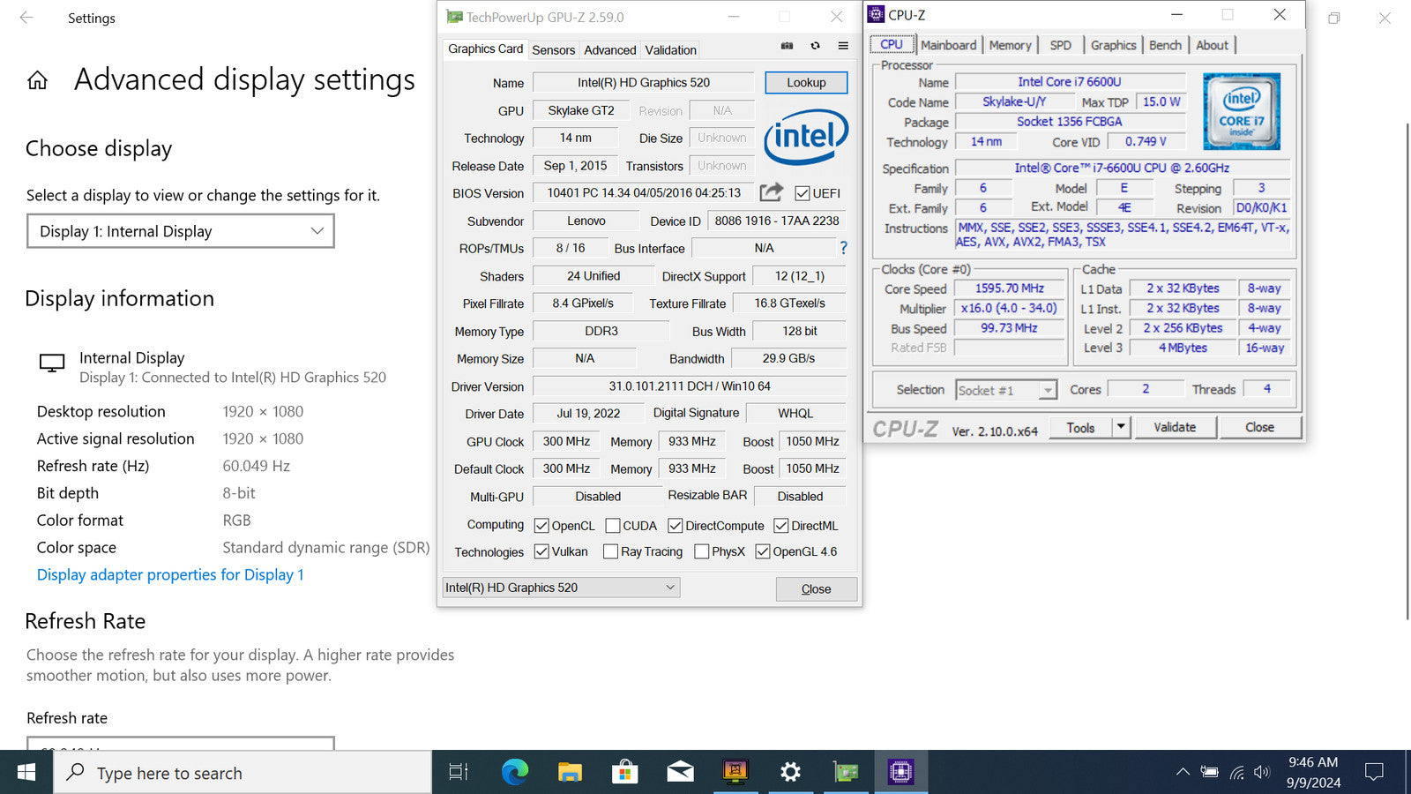Launch Microsoft Edge from the taskbar
The width and height of the screenshot is (1411, 794).
tap(514, 773)
